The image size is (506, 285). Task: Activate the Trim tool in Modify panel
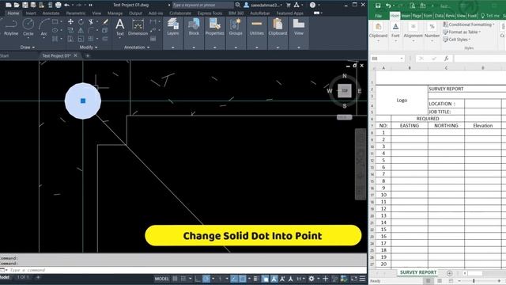[91, 21]
